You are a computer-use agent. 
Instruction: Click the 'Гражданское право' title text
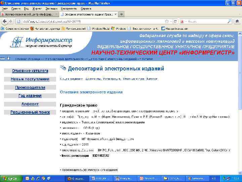pyautogui.click(x=79, y=105)
